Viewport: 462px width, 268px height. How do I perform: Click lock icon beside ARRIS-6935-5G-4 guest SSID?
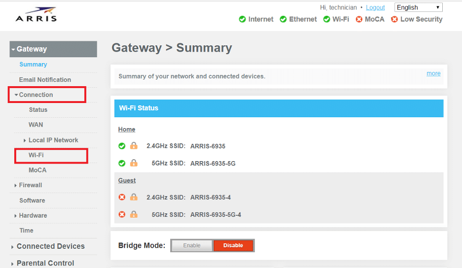[134, 214]
